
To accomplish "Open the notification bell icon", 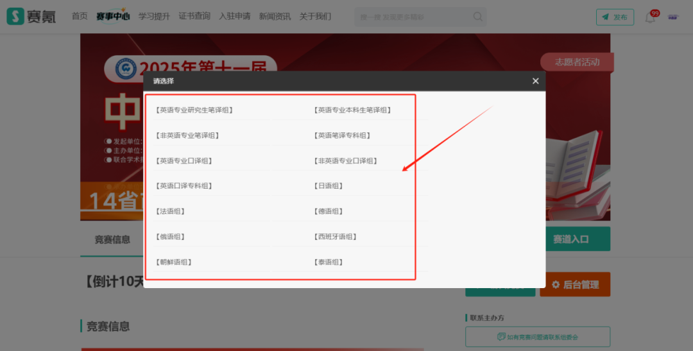I will pyautogui.click(x=649, y=18).
